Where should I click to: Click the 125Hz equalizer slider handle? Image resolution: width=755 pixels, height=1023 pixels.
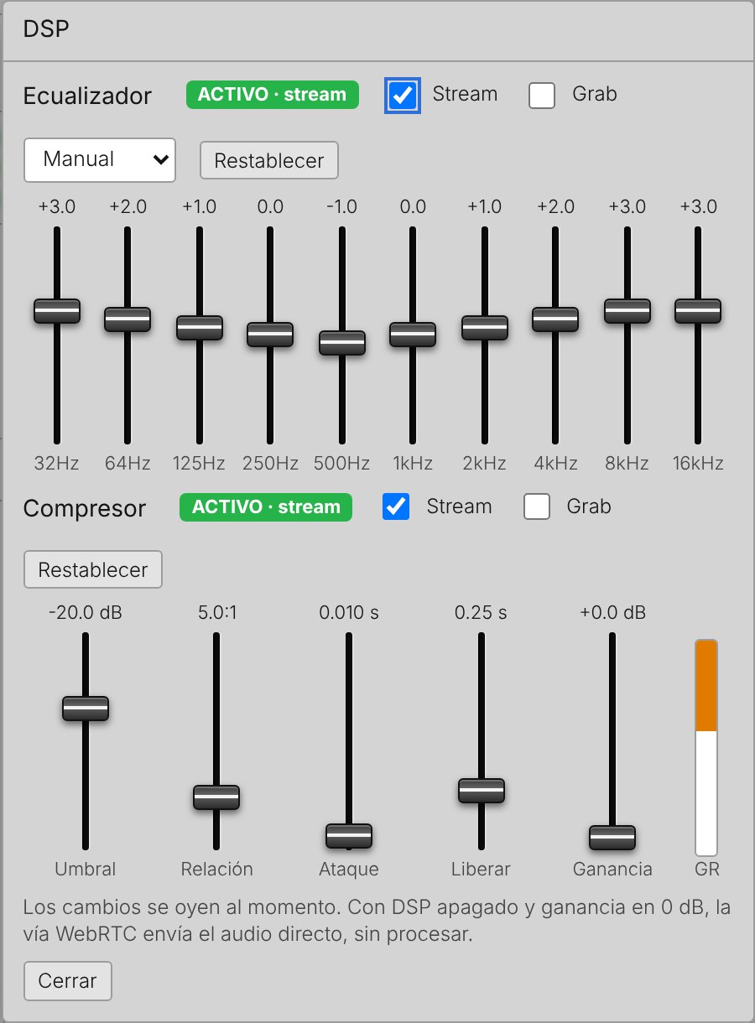pos(200,327)
